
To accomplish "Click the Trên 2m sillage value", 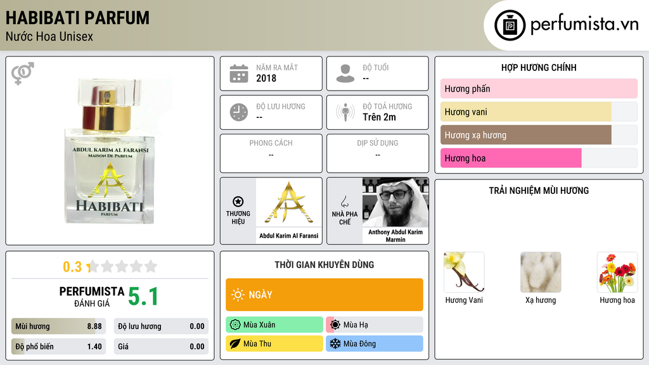I will (x=379, y=117).
